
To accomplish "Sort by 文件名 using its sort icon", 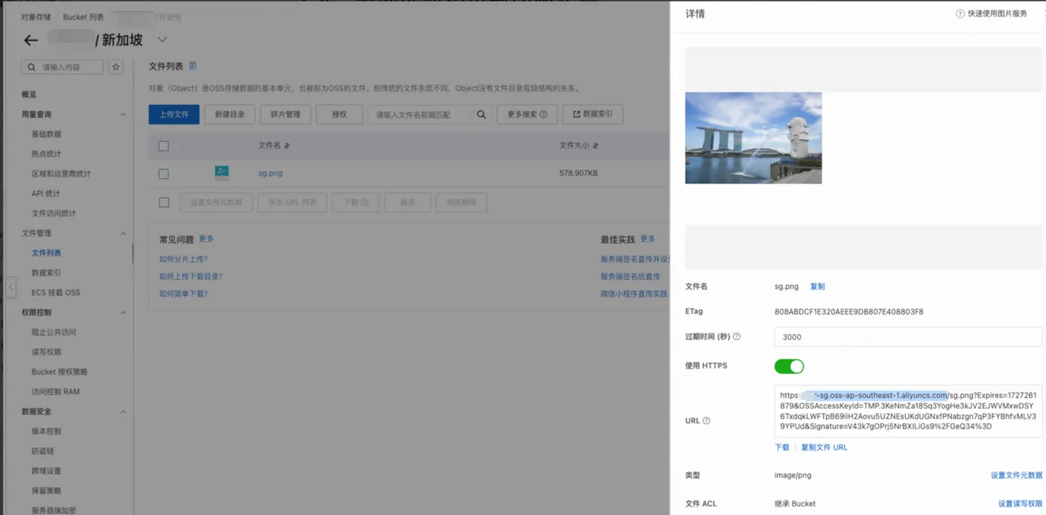I will coord(287,146).
